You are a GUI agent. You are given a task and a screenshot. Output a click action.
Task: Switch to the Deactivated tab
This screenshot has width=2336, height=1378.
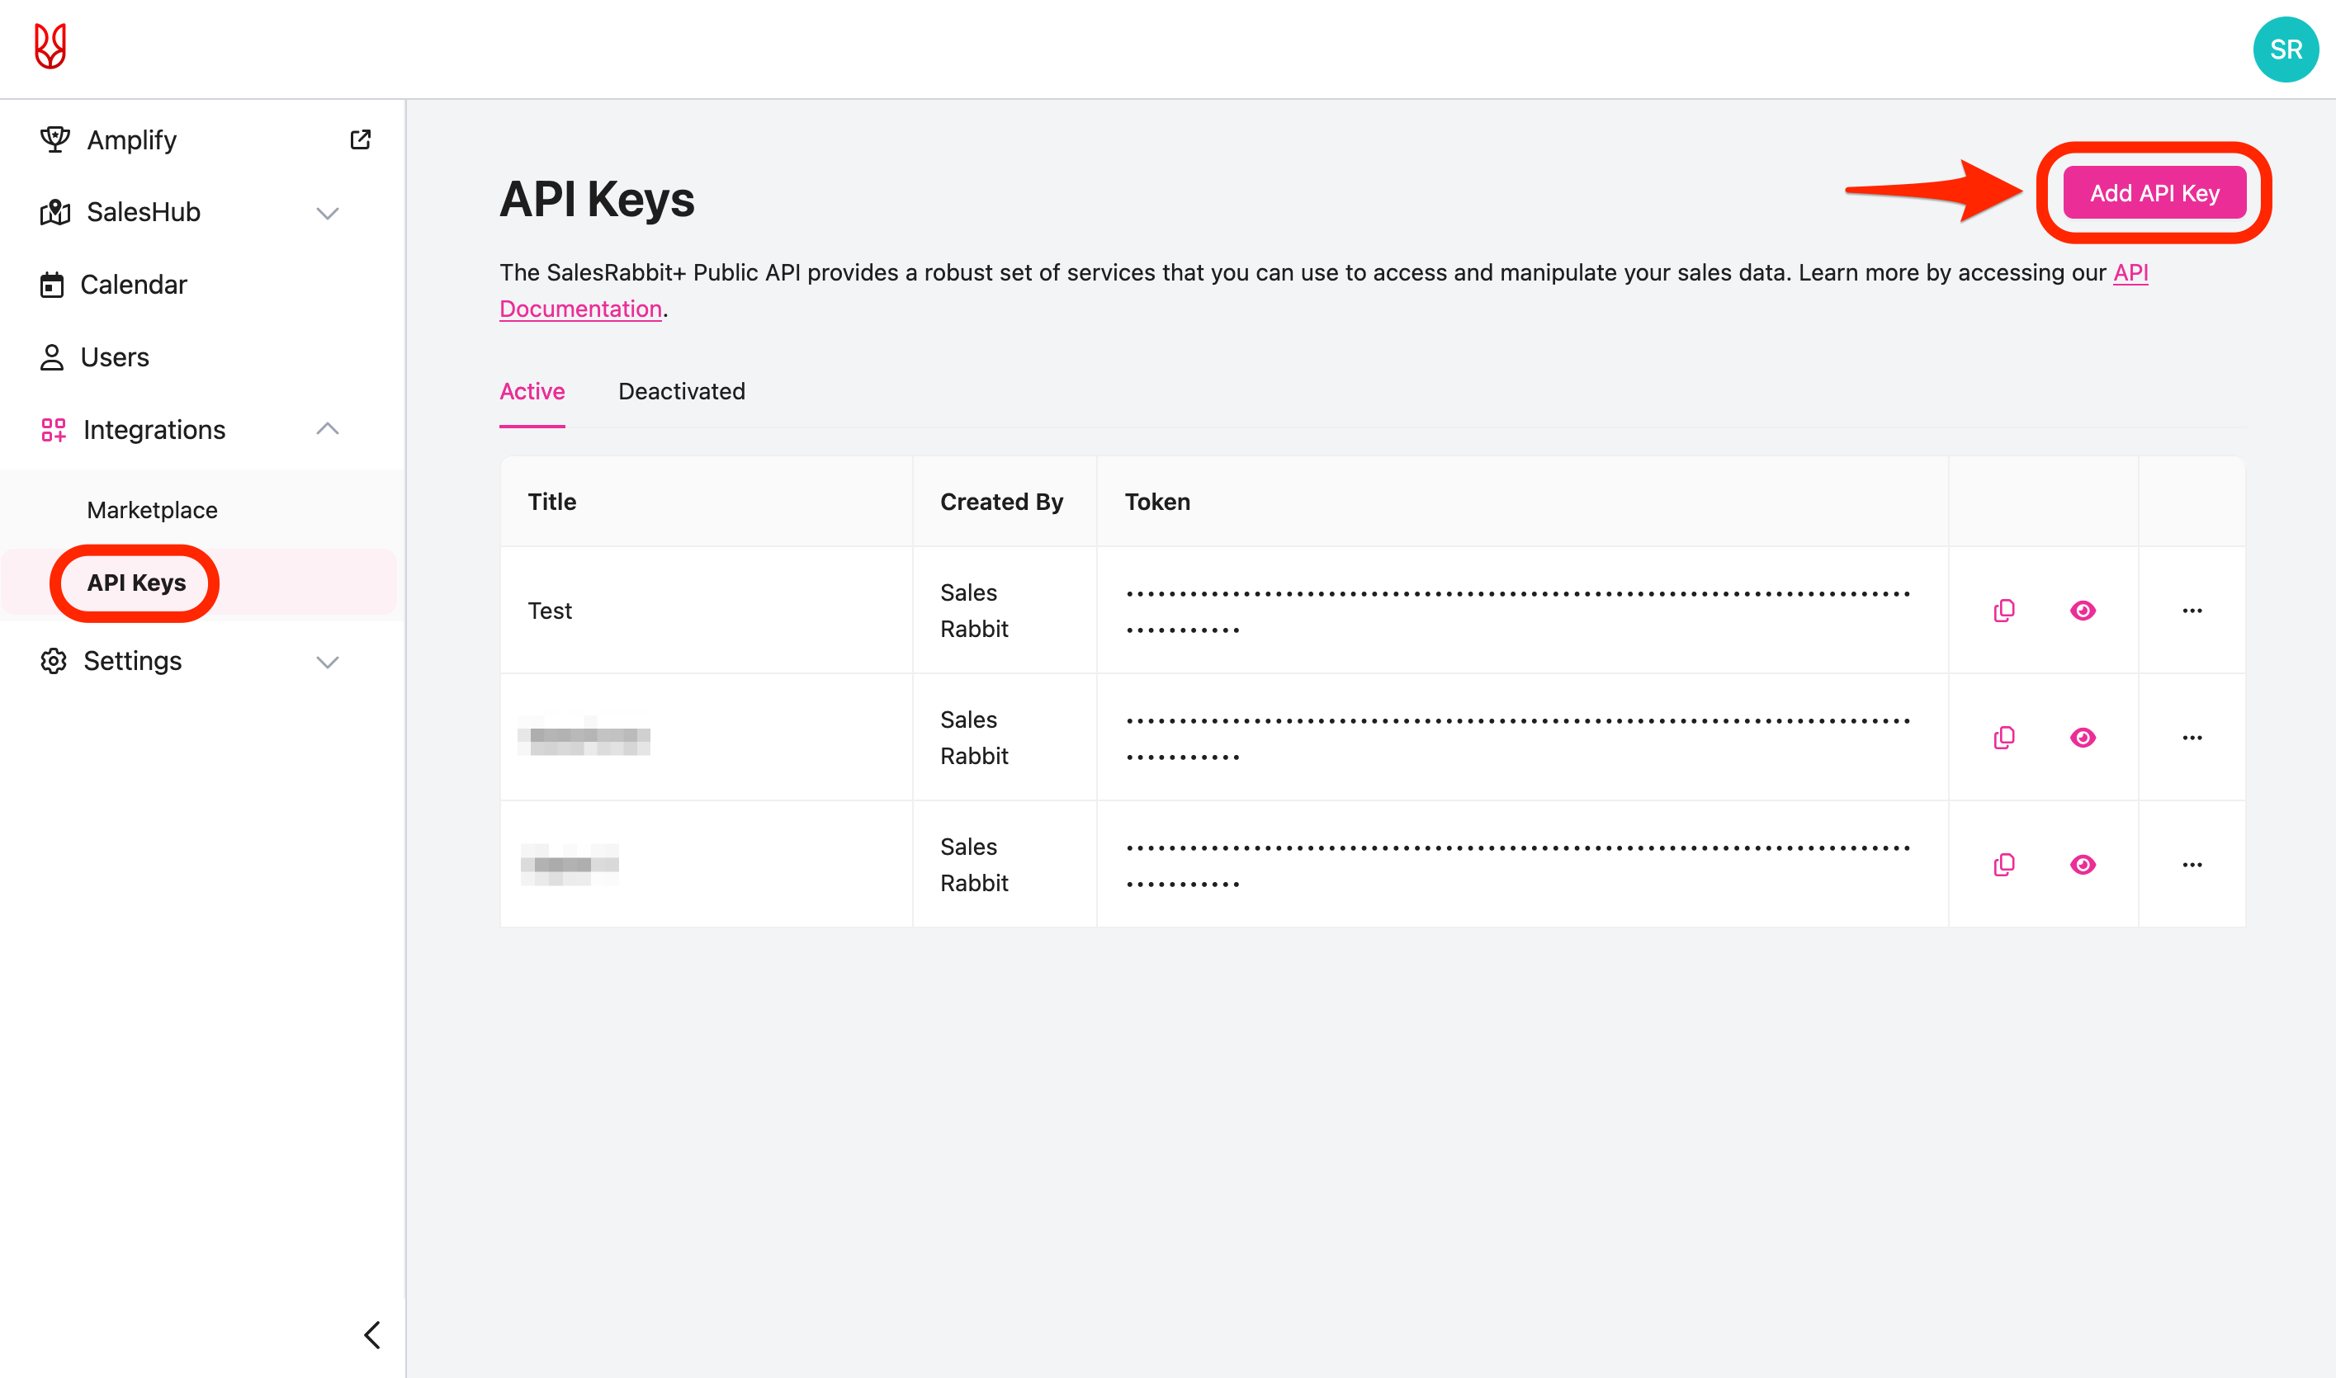pyautogui.click(x=681, y=391)
